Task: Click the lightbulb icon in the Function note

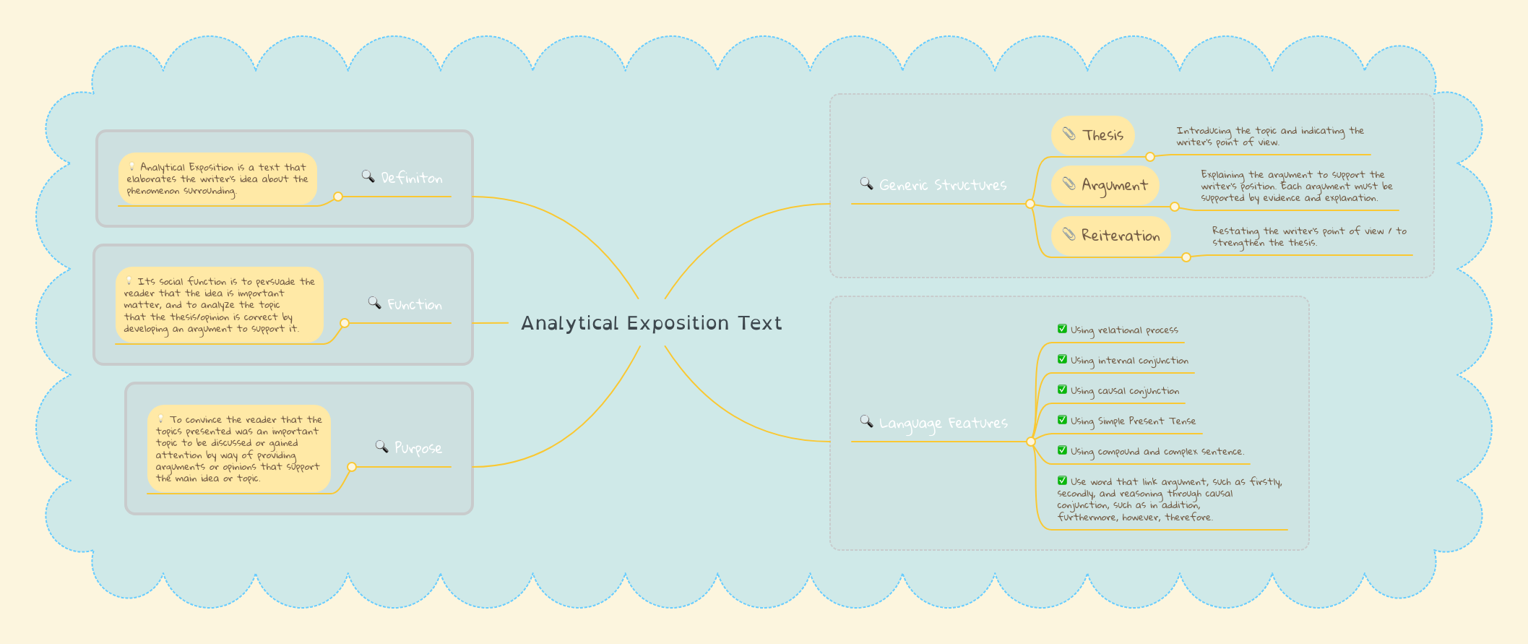Action: point(129,281)
